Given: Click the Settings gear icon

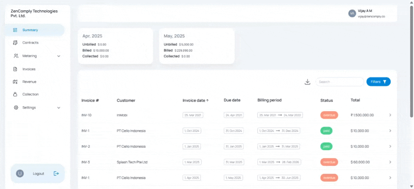Looking at the screenshot, I should tap(16, 108).
